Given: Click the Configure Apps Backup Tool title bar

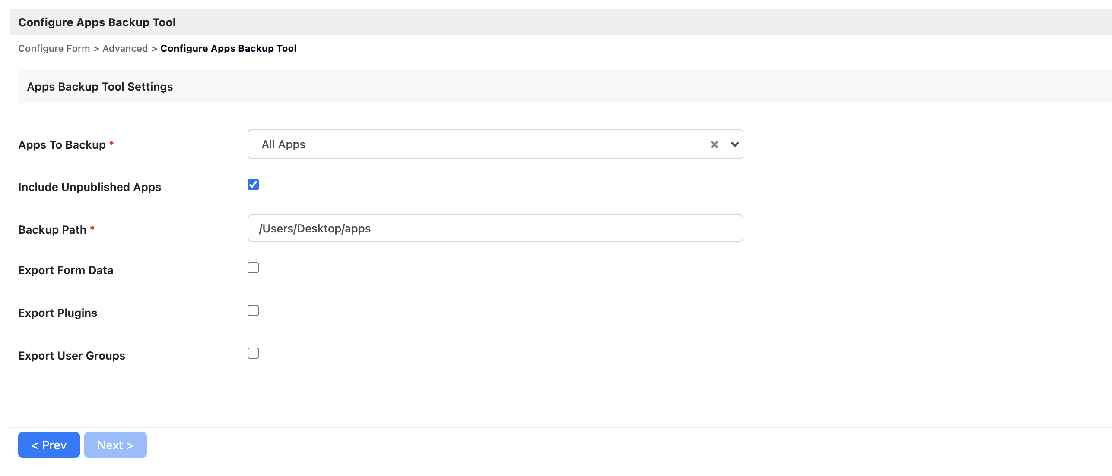Looking at the screenshot, I should pyautogui.click(x=97, y=22).
